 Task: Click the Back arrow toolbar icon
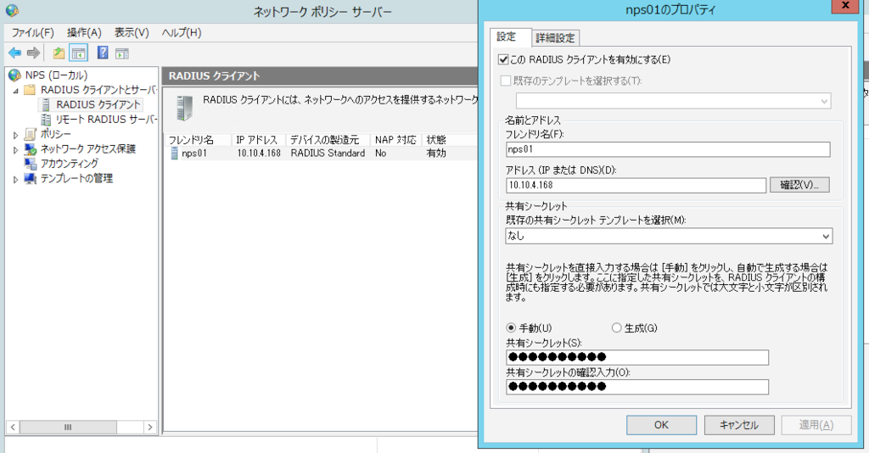pyautogui.click(x=15, y=53)
